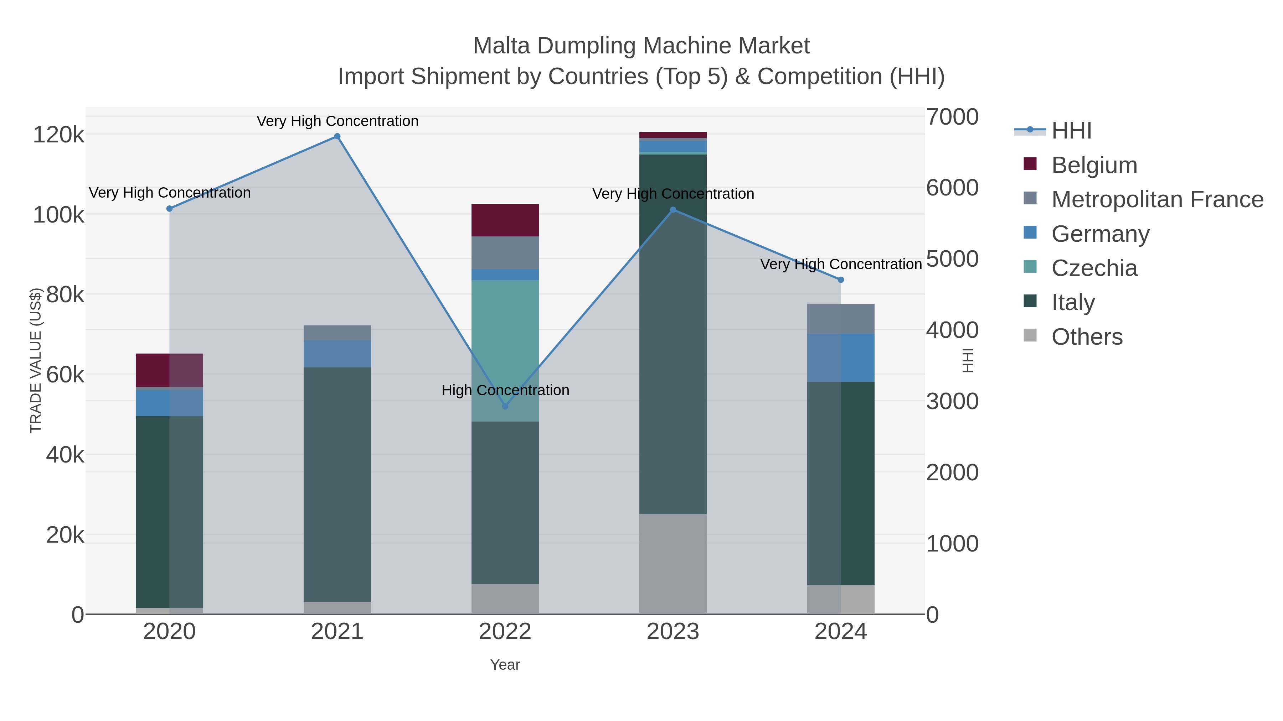The image size is (1283, 721).
Task: Click the HHI marker for 2024
Action: pos(841,280)
